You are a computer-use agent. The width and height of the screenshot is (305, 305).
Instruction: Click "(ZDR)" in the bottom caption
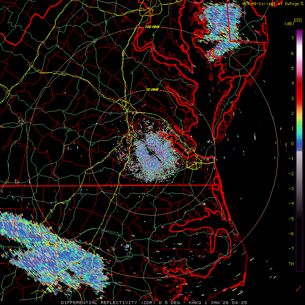point(148,303)
